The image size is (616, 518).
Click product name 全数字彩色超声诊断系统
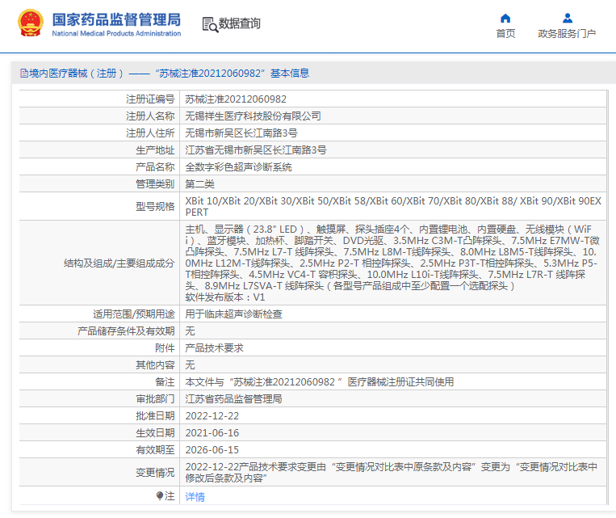[238, 167]
